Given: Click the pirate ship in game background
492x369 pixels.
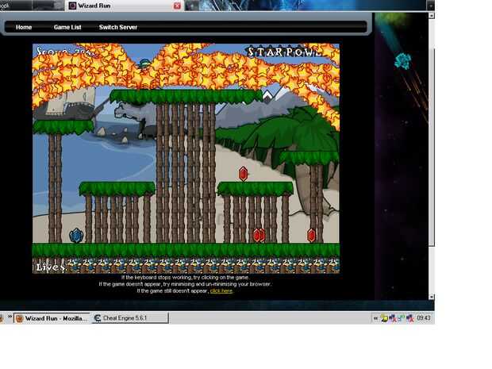Looking at the screenshot, I should [x=71, y=103].
